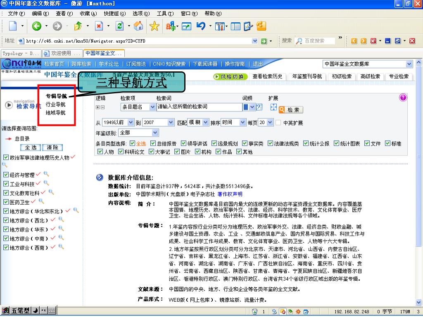Enable the 中英扩展 checkbox
The image size is (423, 317).
click(x=278, y=123)
